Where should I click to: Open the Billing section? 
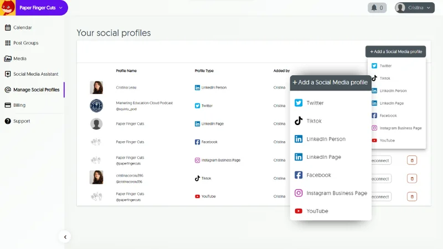19,105
